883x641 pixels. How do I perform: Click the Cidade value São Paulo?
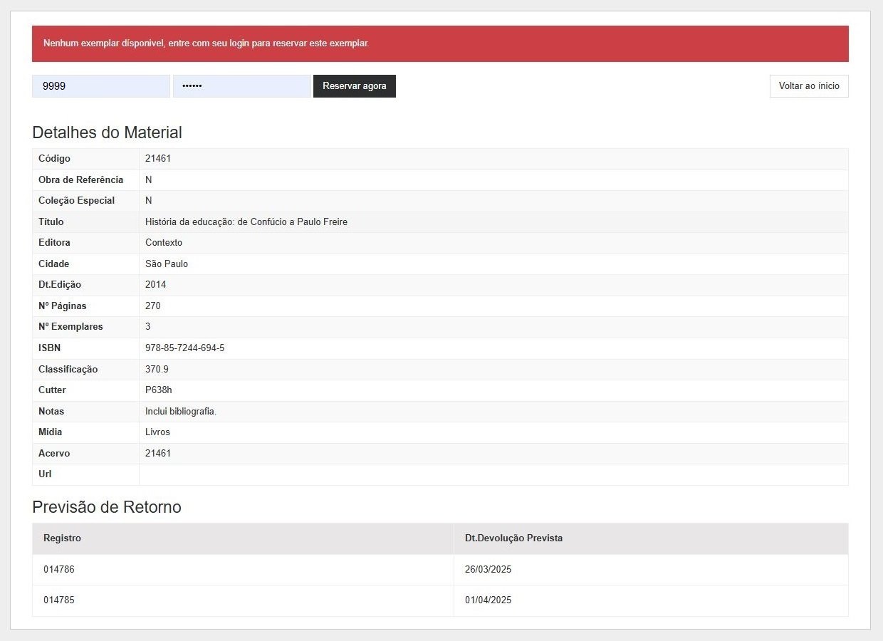click(166, 264)
